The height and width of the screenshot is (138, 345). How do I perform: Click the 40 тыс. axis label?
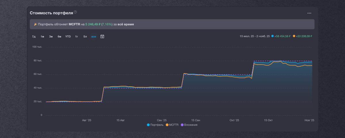[38, 88]
